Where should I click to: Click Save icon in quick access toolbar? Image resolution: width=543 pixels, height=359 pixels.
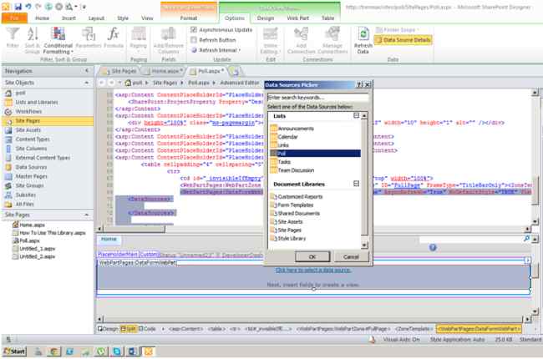[18, 6]
